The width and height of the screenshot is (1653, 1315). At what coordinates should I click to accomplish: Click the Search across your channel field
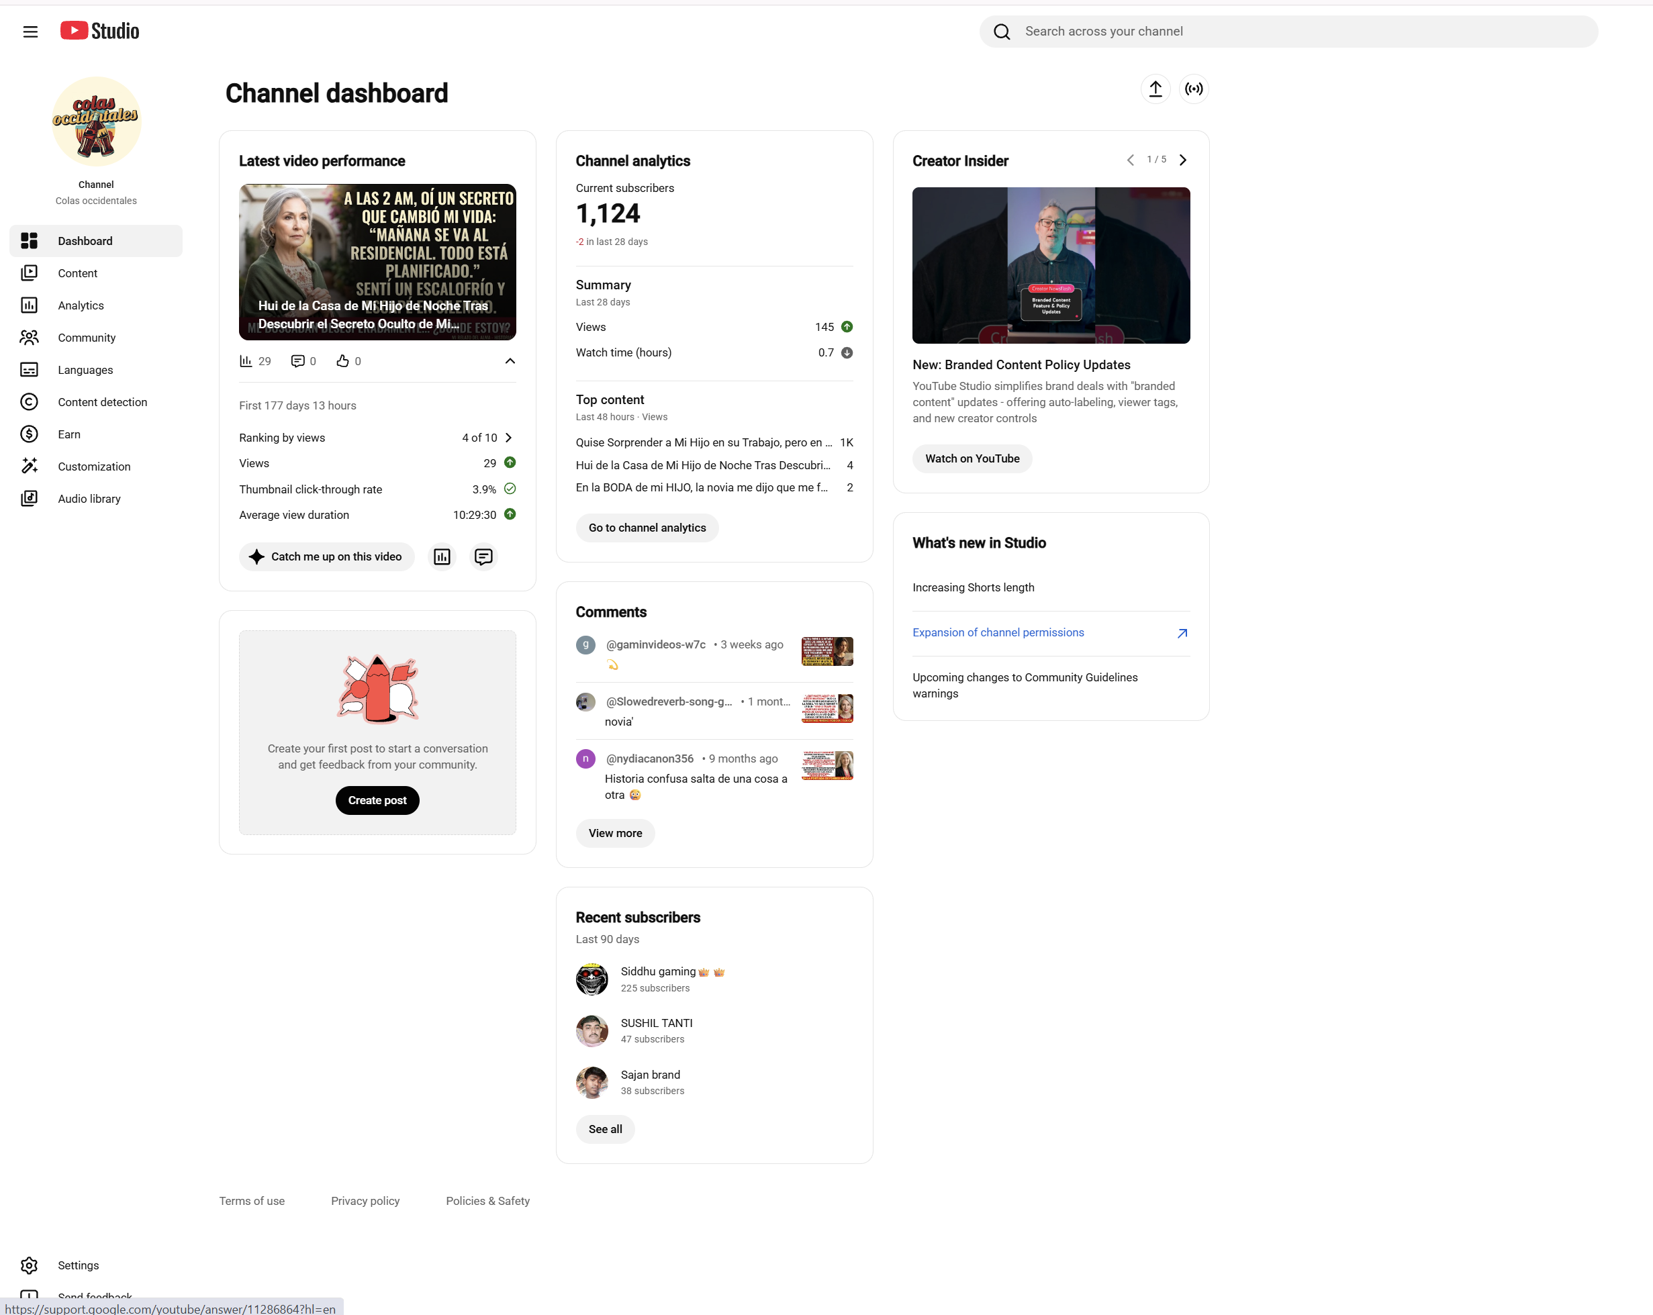1289,32
